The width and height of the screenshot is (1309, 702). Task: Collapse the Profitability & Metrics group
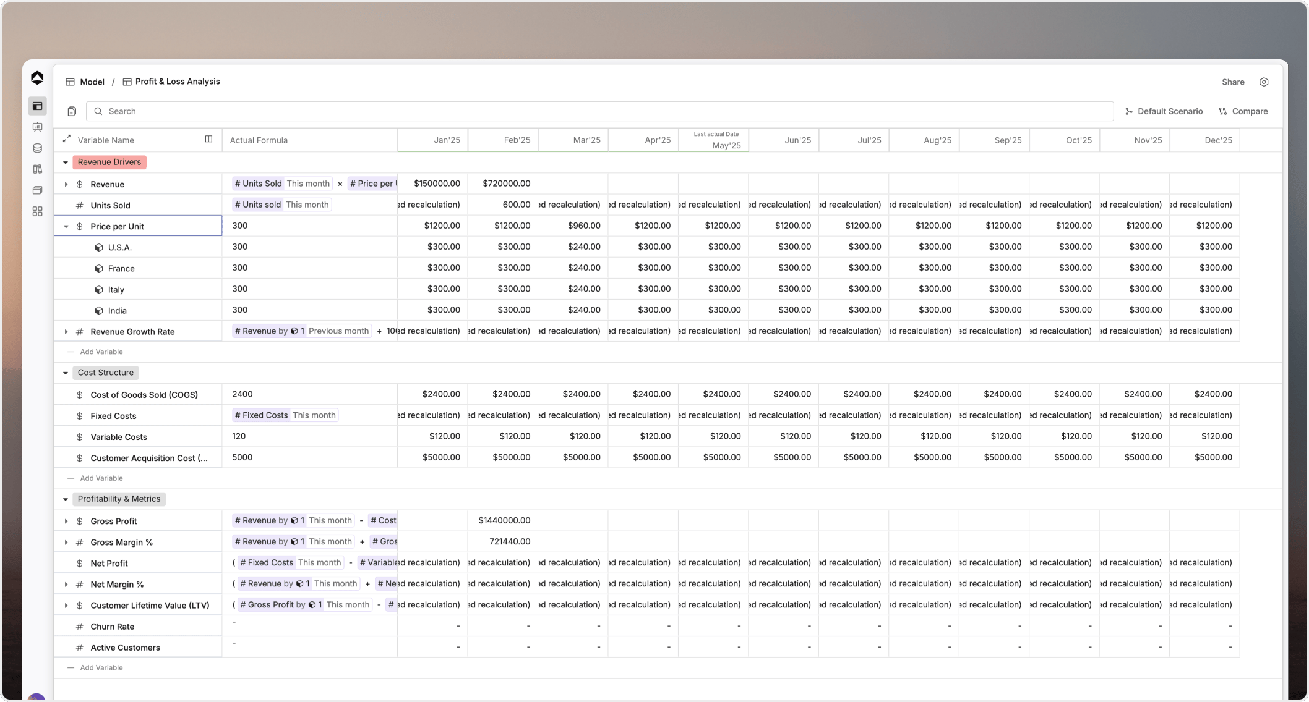[66, 499]
